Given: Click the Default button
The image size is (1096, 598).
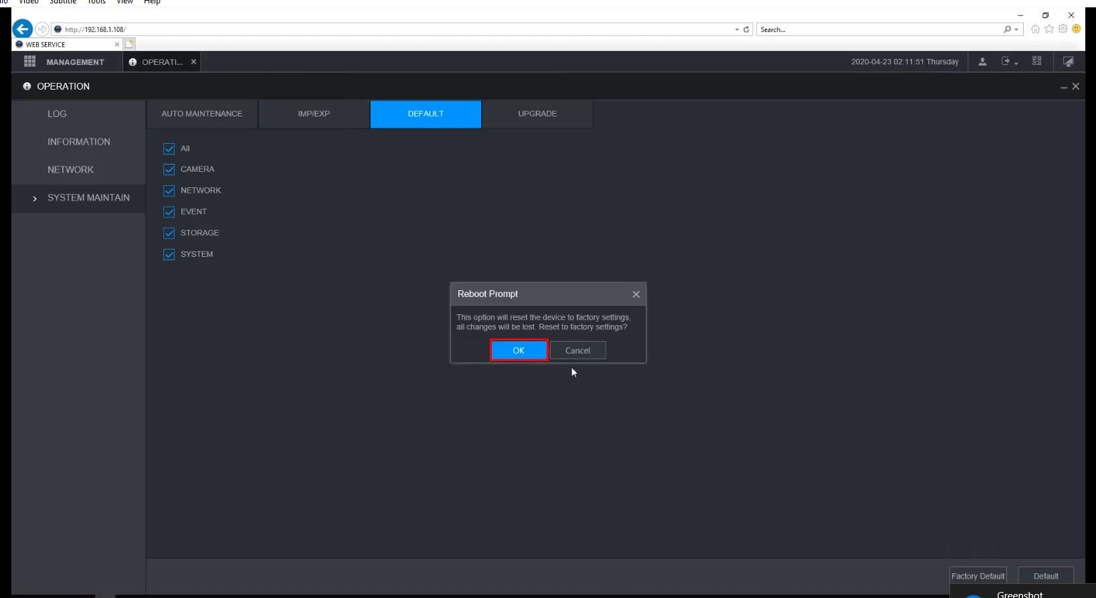Looking at the screenshot, I should click(x=1046, y=576).
